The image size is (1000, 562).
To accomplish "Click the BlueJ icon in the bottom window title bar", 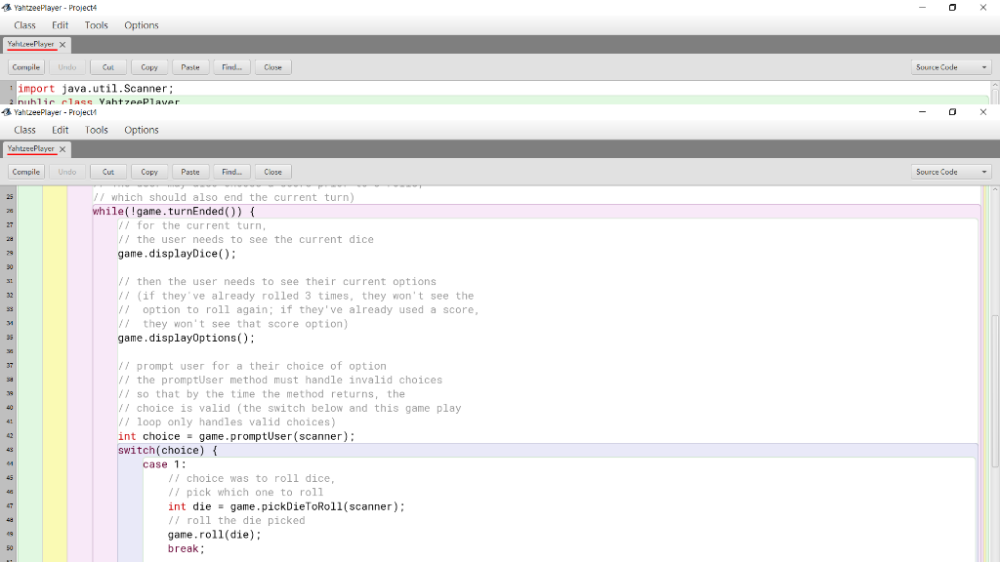I will point(8,112).
